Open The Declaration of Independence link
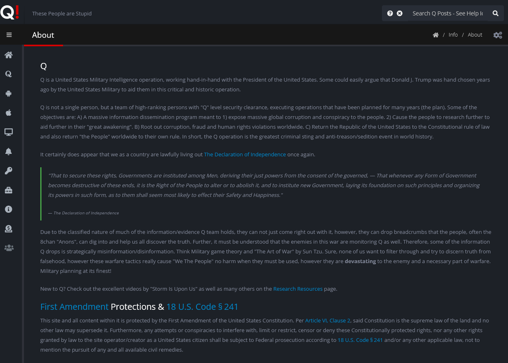The image size is (508, 363). click(x=245, y=155)
